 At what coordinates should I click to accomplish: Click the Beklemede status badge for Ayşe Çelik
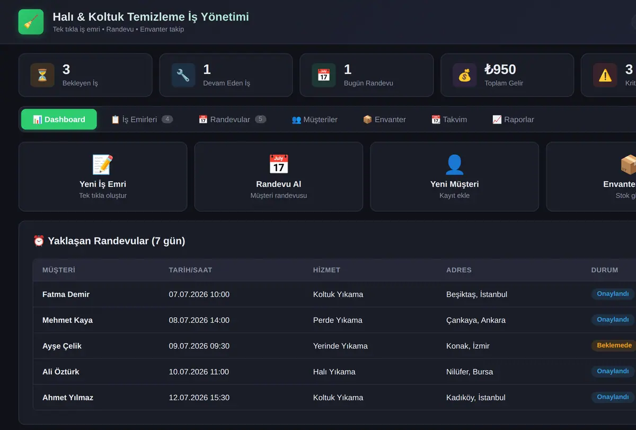point(614,346)
